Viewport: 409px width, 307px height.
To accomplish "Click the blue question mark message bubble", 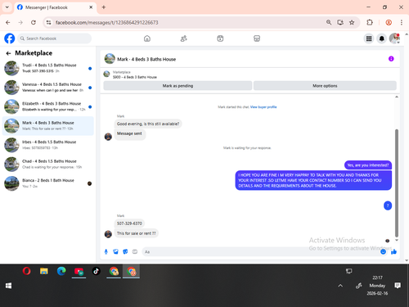I will (388, 205).
